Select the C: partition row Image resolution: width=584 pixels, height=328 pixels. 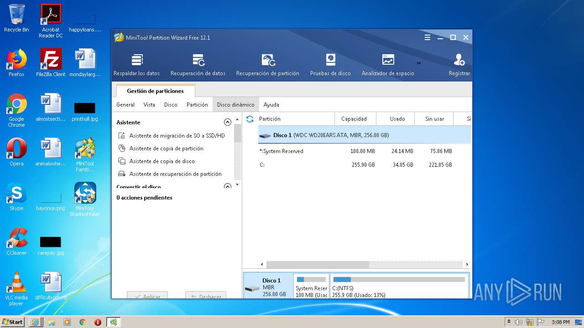[x=365, y=165]
